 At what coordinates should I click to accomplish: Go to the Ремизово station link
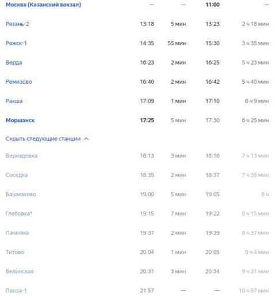[x=19, y=82]
